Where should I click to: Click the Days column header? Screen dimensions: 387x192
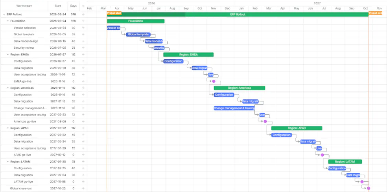pyautogui.click(x=73, y=5)
